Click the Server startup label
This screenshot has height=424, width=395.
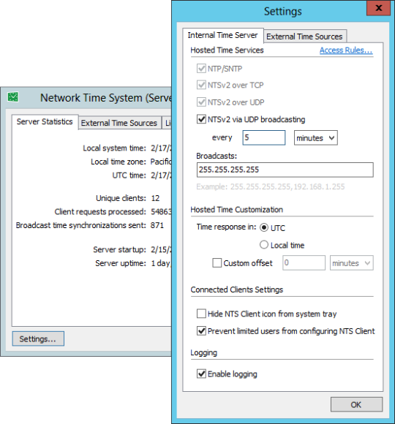pyautogui.click(x=119, y=249)
